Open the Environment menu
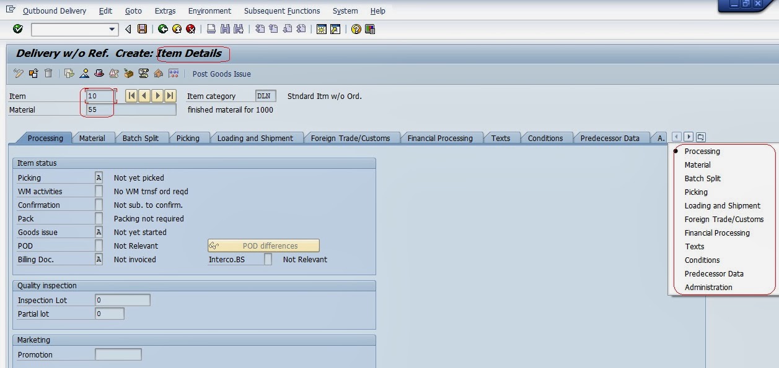Viewport: 779px width, 368px height. point(209,11)
